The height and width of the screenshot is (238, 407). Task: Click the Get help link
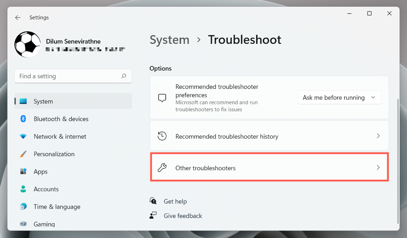click(x=175, y=201)
